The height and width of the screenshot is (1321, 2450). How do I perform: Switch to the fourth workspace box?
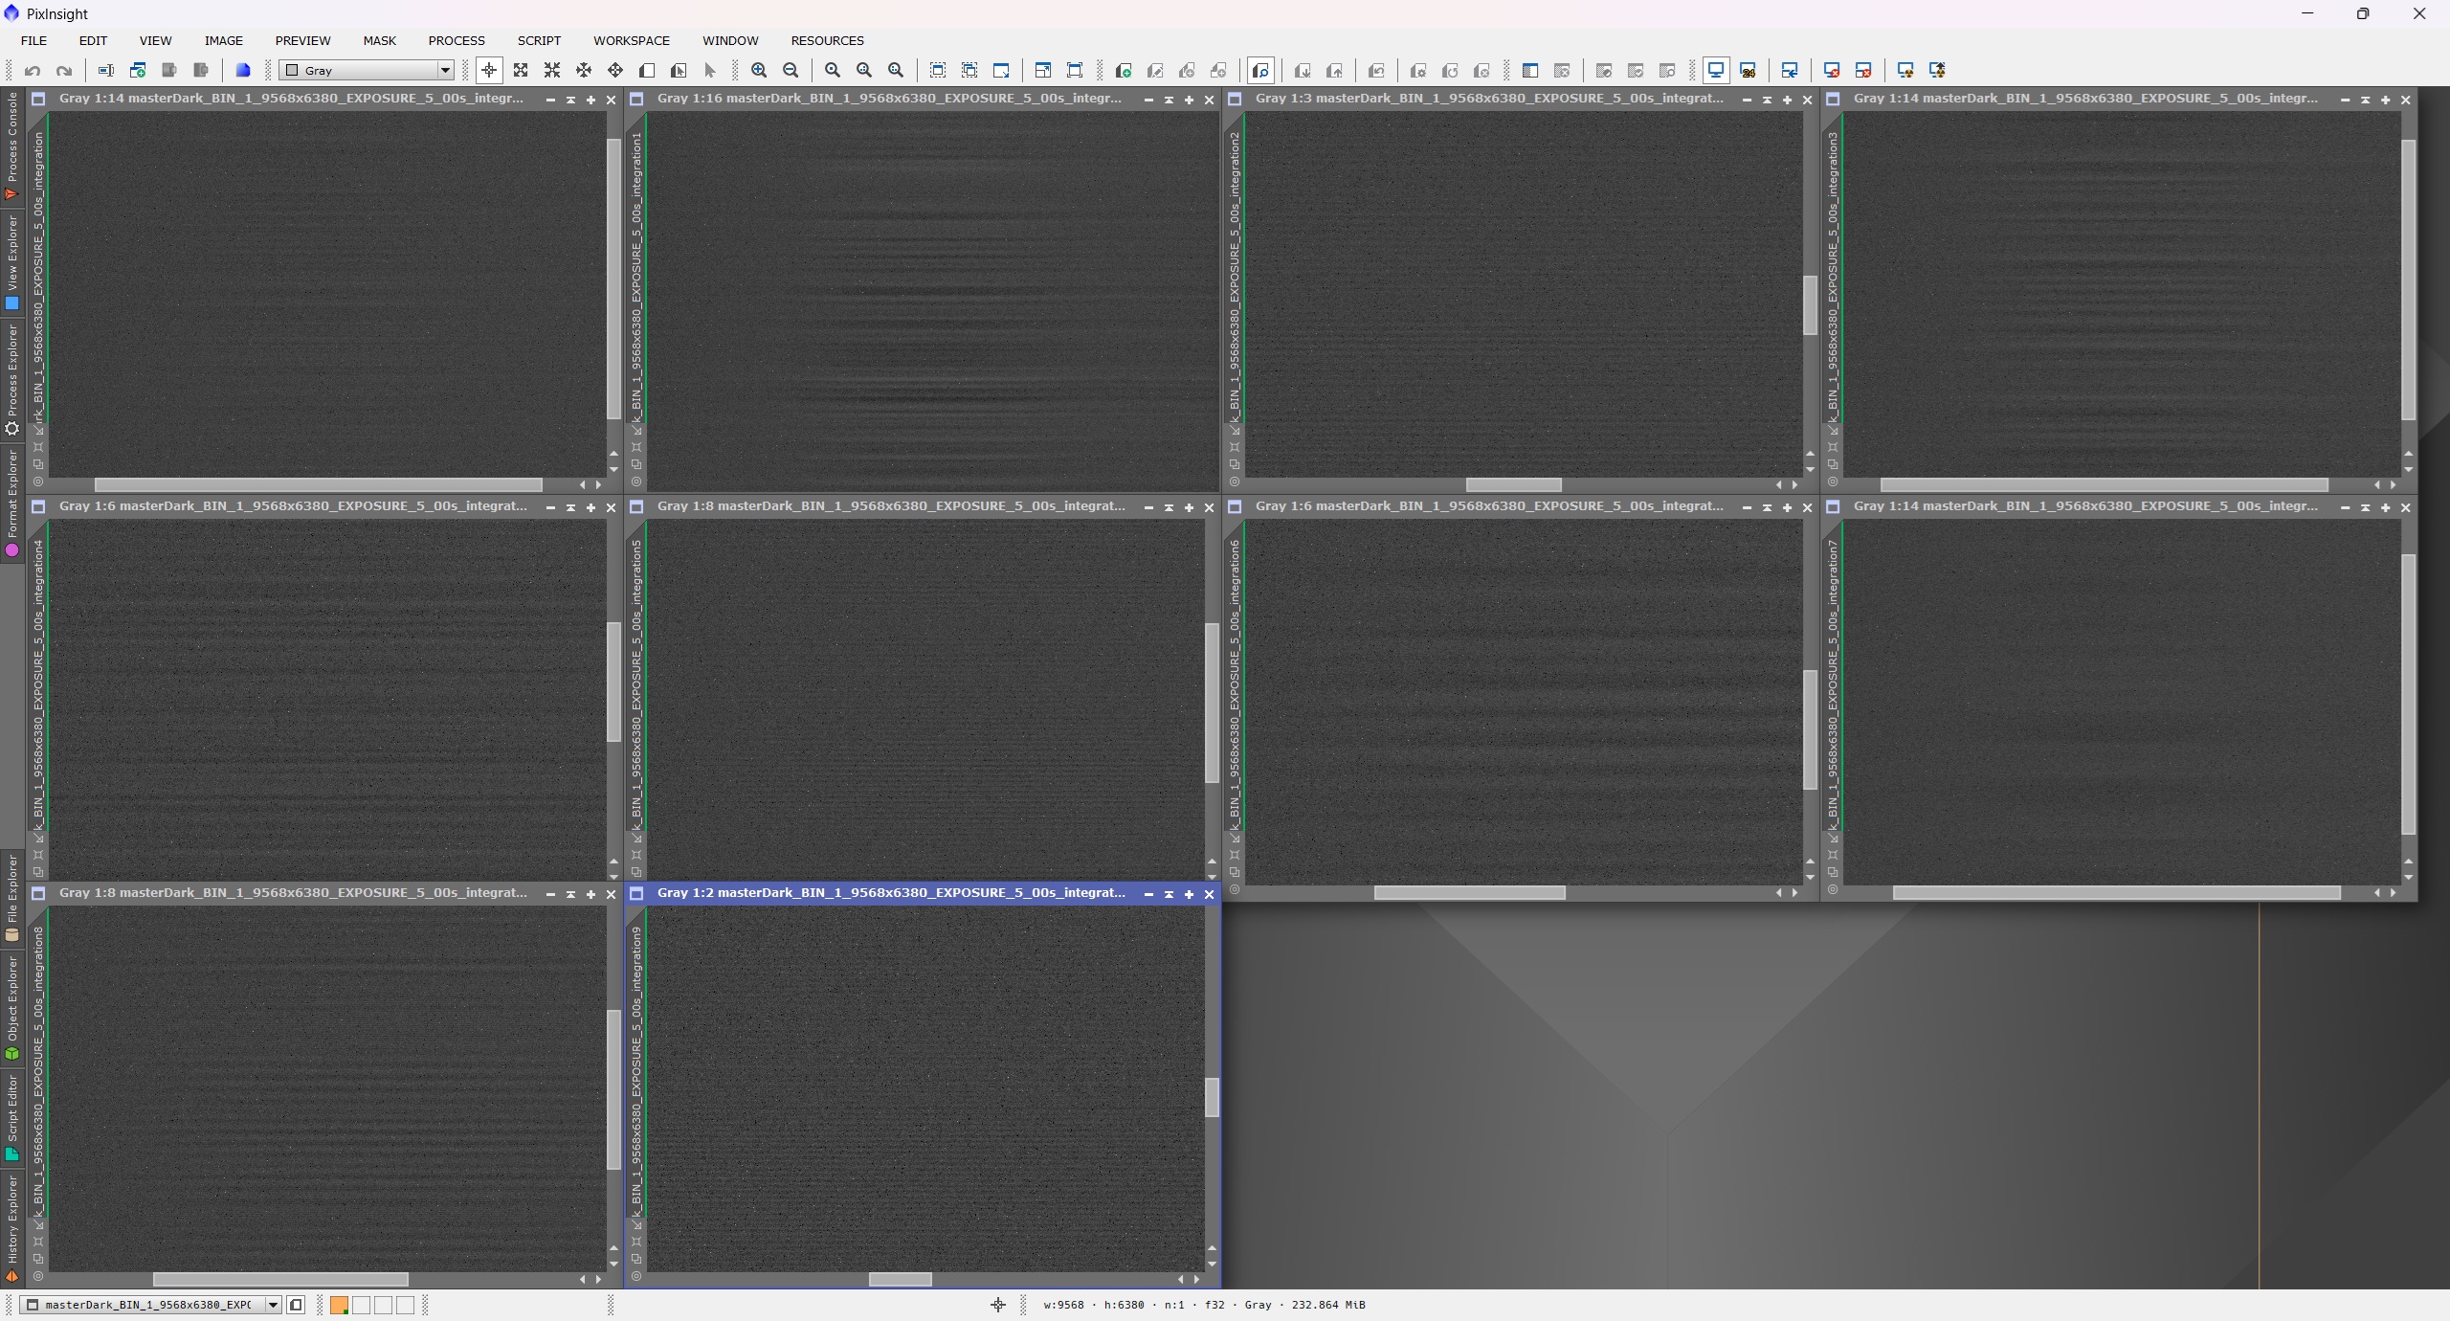(x=405, y=1305)
